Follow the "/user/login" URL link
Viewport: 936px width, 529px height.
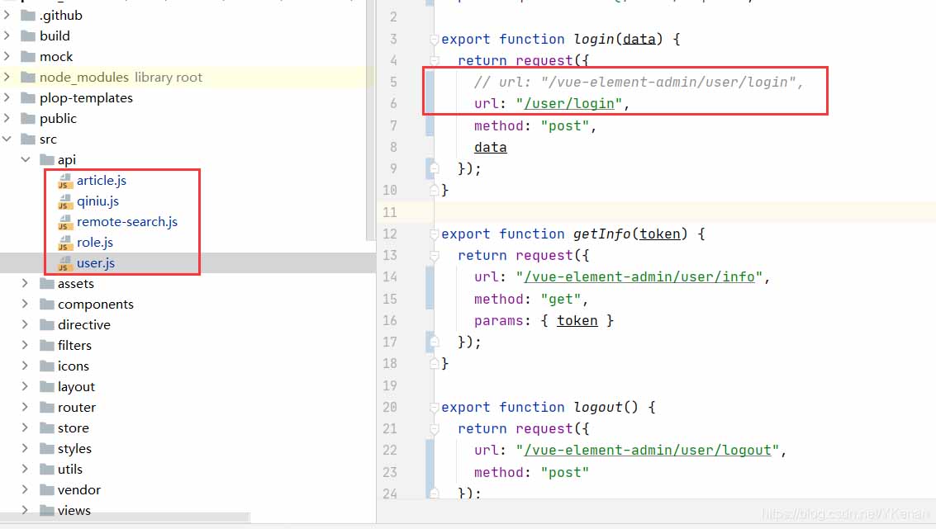(x=569, y=104)
